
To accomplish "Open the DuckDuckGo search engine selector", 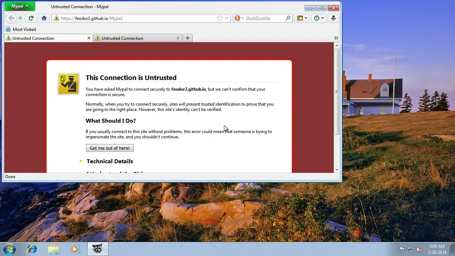I will tap(238, 18).
